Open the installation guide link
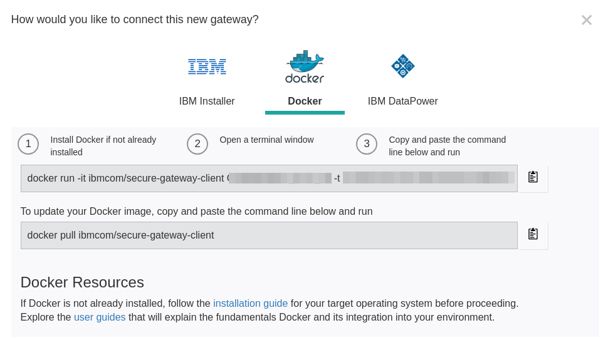 point(251,303)
